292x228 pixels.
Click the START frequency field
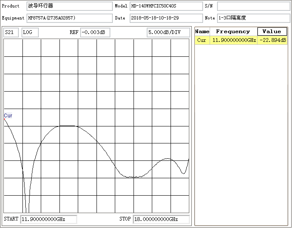[x=48, y=219]
